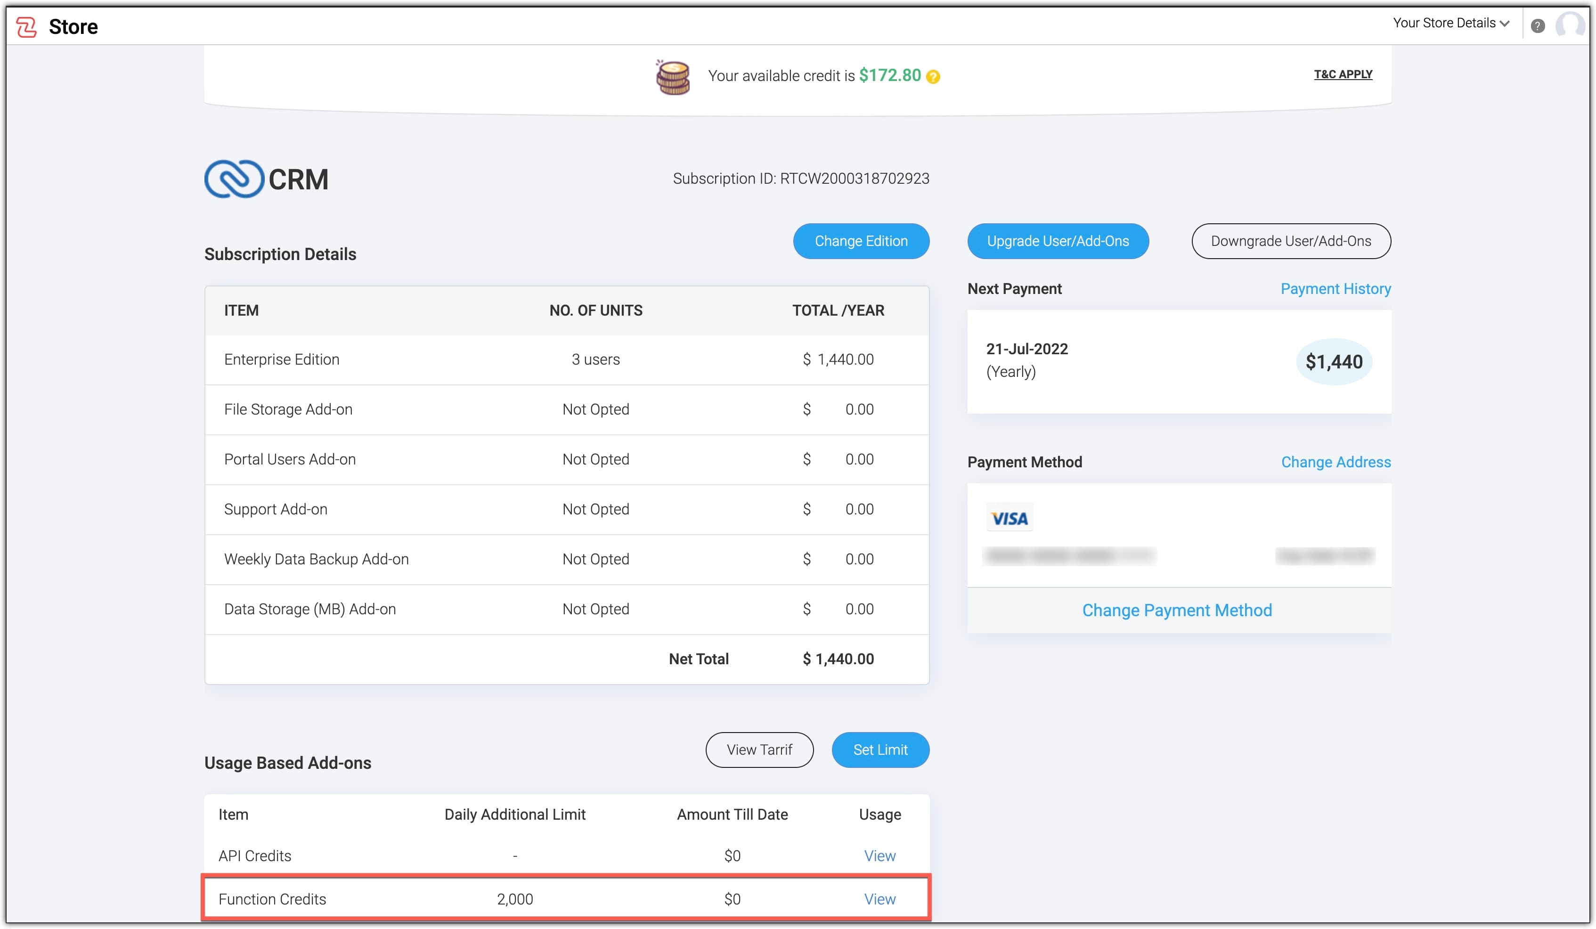This screenshot has width=1596, height=929.
Task: Click the Zoho Store logo icon
Action: 26,26
